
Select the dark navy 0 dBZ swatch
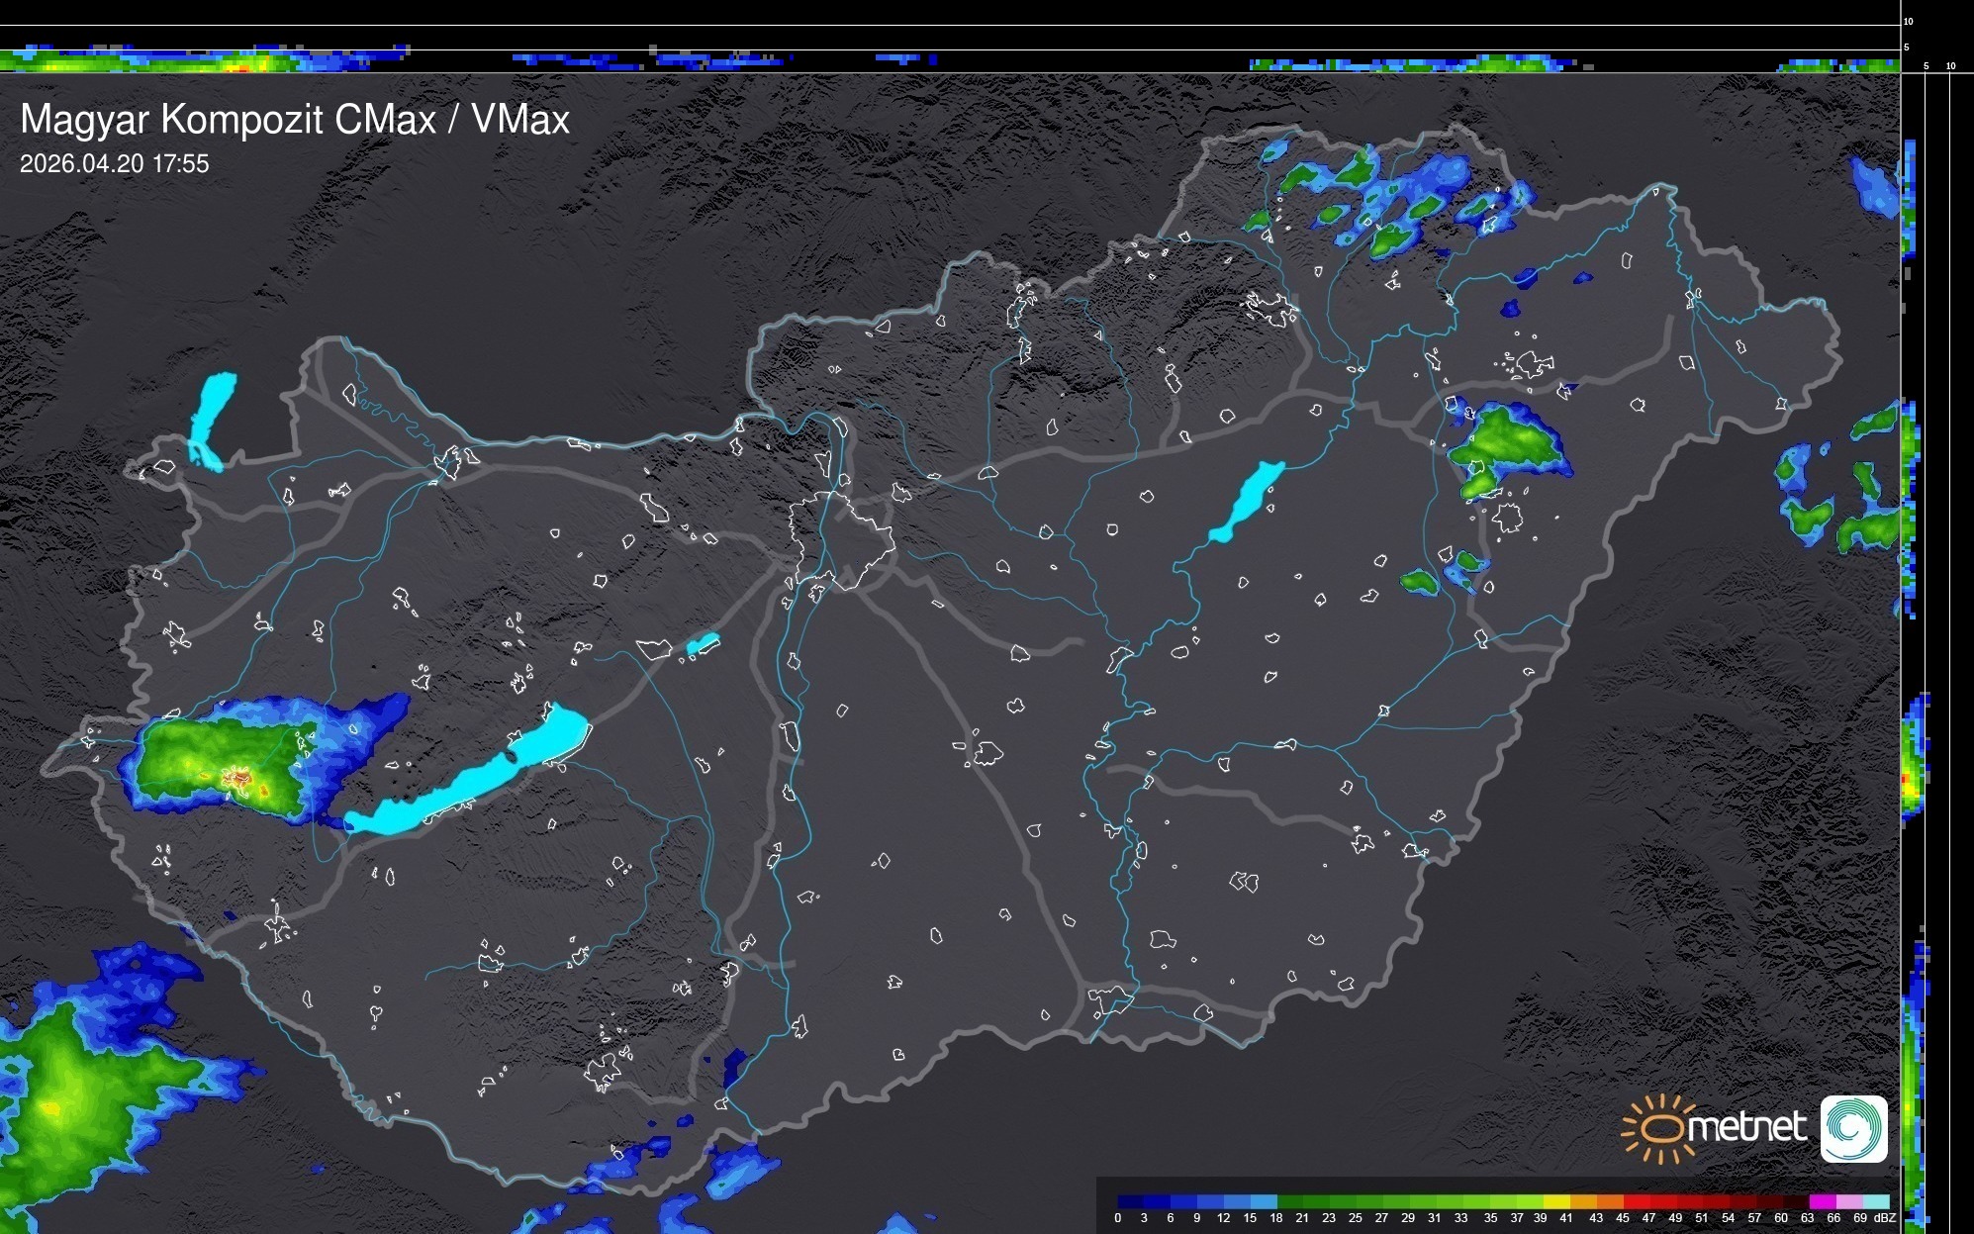pyautogui.click(x=1129, y=1201)
